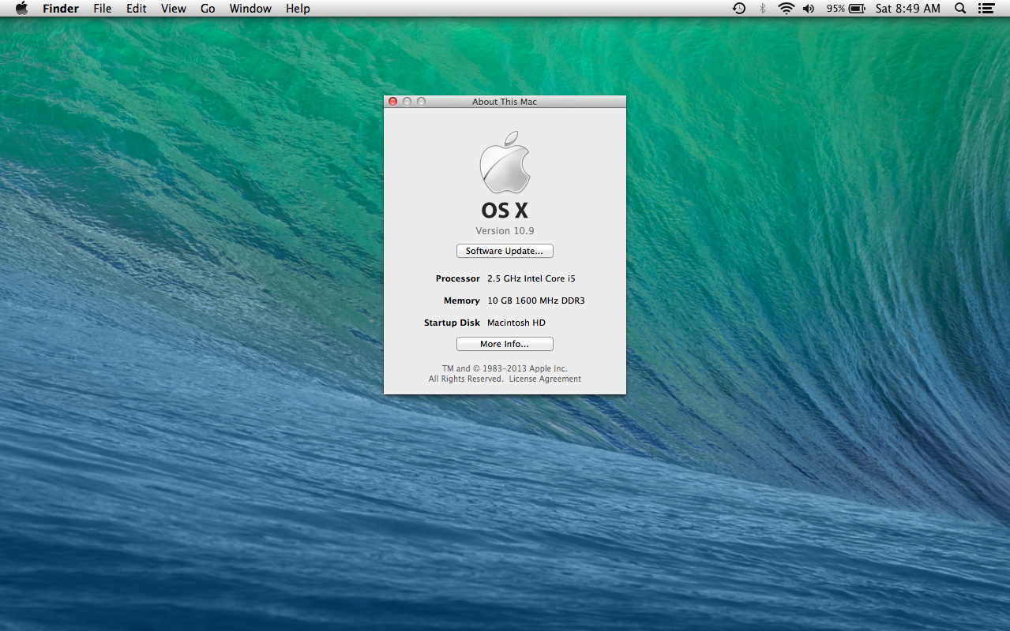Click the 10 GB 1600 MHz DDR3 text
Screen dimensions: 1010x631
pos(536,301)
